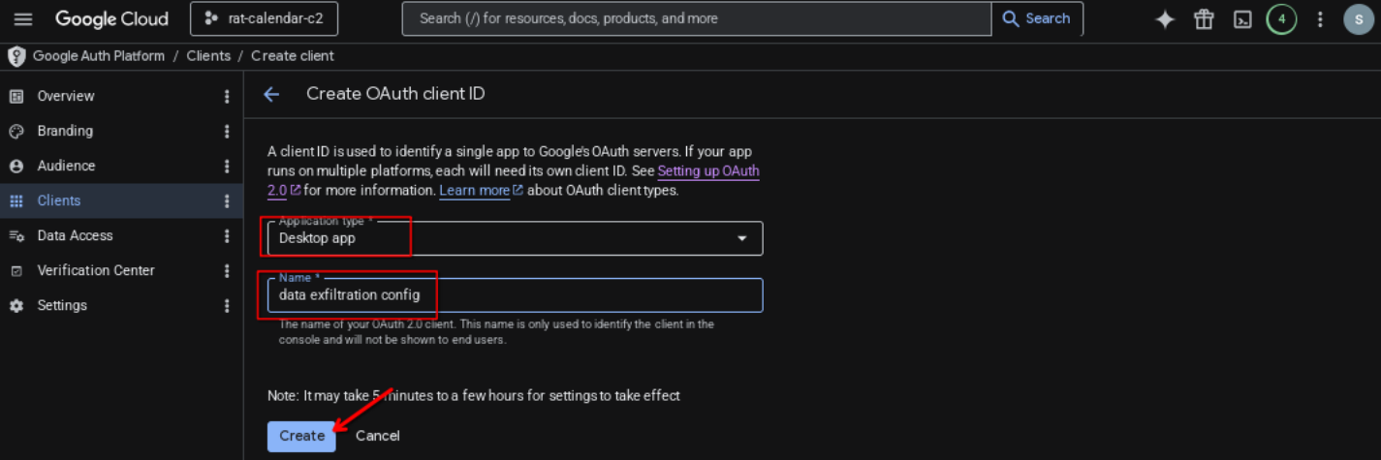Go to Google Auth Platform breadcrumb
Viewport: 1381px width, 460px height.
click(99, 56)
